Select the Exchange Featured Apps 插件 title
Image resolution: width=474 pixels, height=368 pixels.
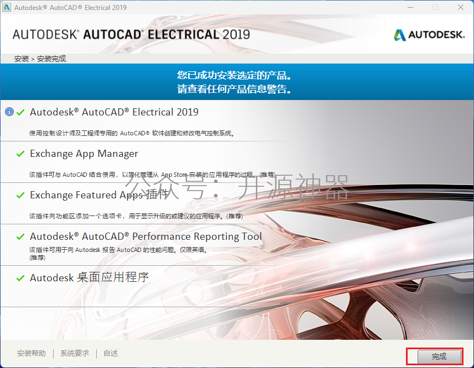pos(100,194)
